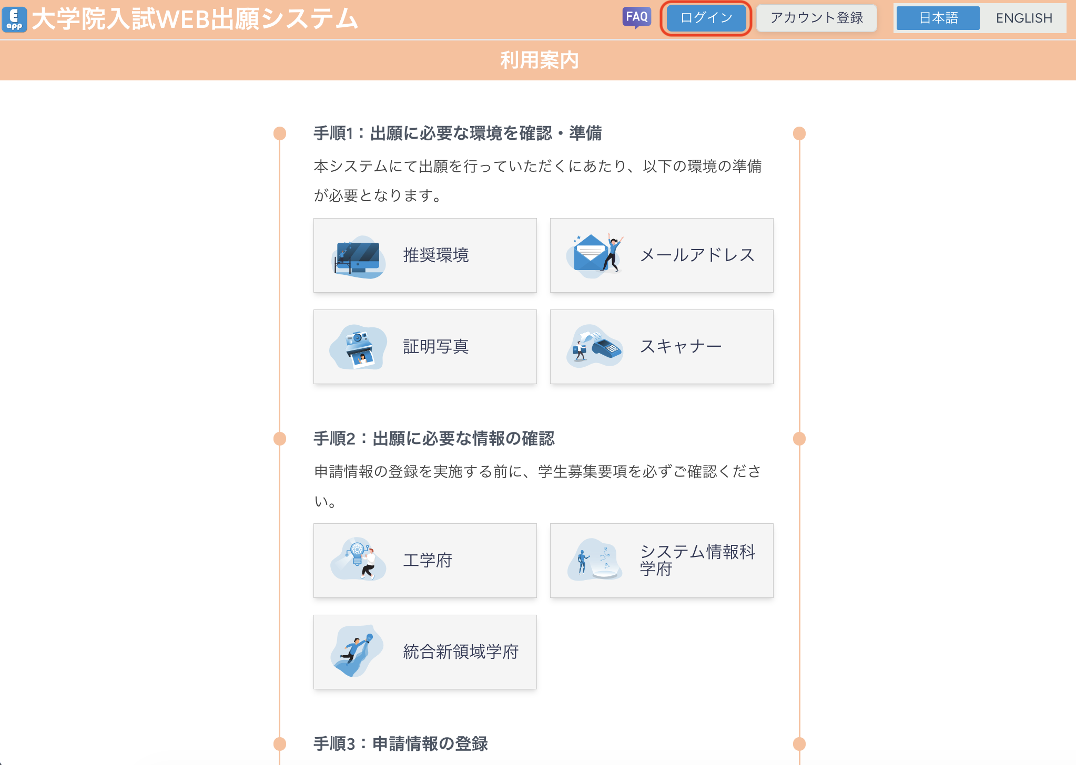This screenshot has height=765, width=1076.
Task: Switch the language to ENGLISH
Action: pos(1022,17)
